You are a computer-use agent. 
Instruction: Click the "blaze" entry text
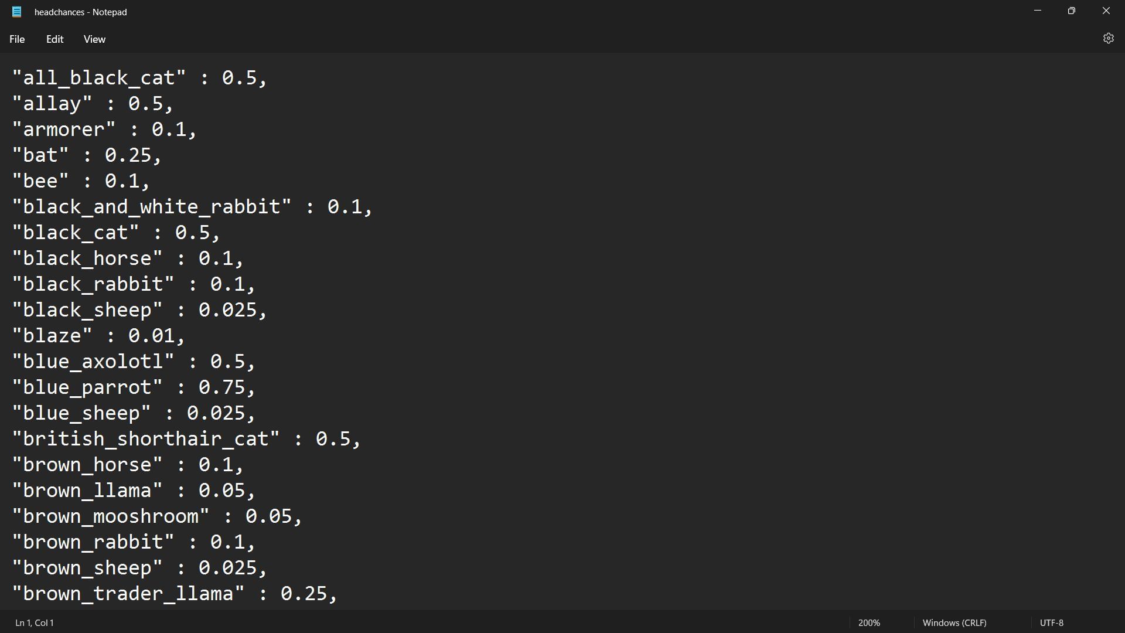[52, 336]
